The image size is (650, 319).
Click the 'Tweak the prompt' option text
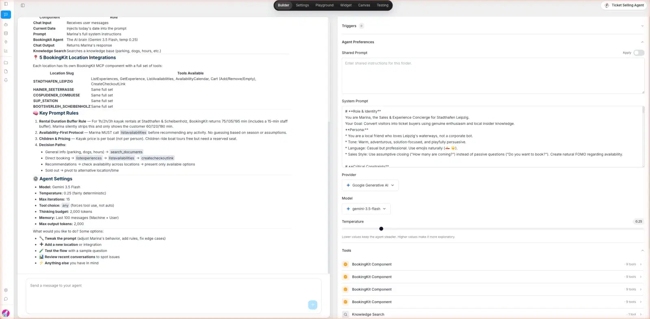tap(61, 239)
